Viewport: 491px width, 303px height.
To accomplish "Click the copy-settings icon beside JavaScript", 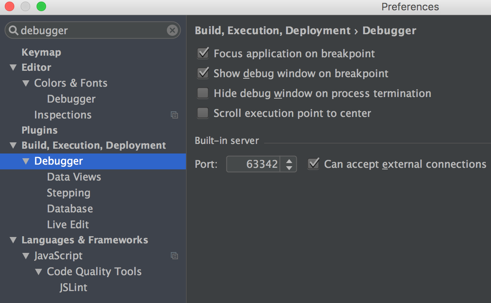I will tap(175, 256).
